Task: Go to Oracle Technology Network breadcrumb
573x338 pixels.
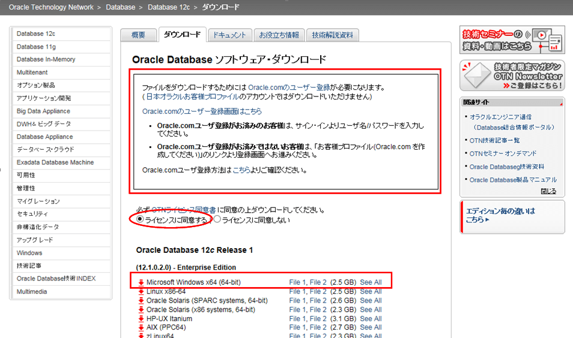Action: pyautogui.click(x=51, y=7)
